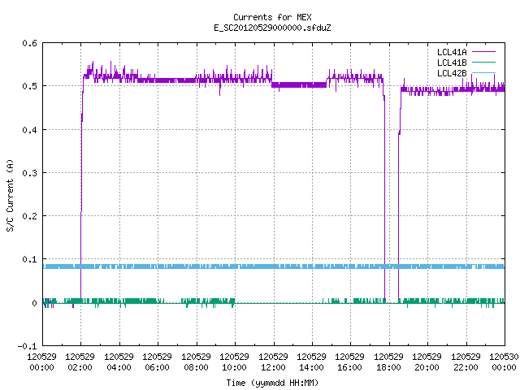This screenshot has height=390, width=520.
Task: Select the file name E_SC20120529000000.sfduZ subtitle
Action: coord(272,28)
